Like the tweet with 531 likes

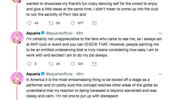coord(73,64)
